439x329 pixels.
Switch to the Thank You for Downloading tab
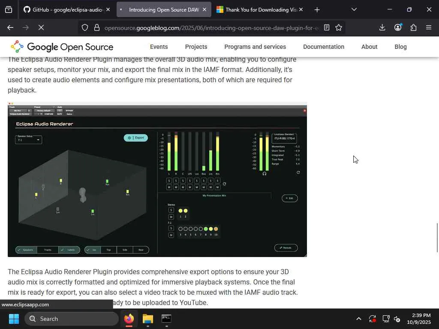pos(259,10)
